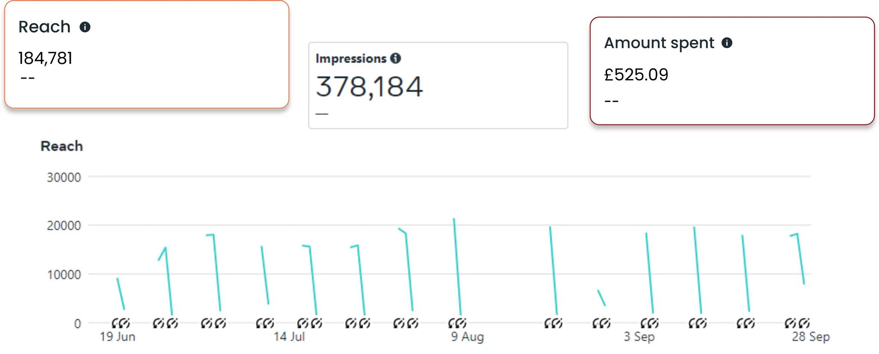879x354 pixels.
Task: Select the Impressions metric card heading
Action: point(351,58)
